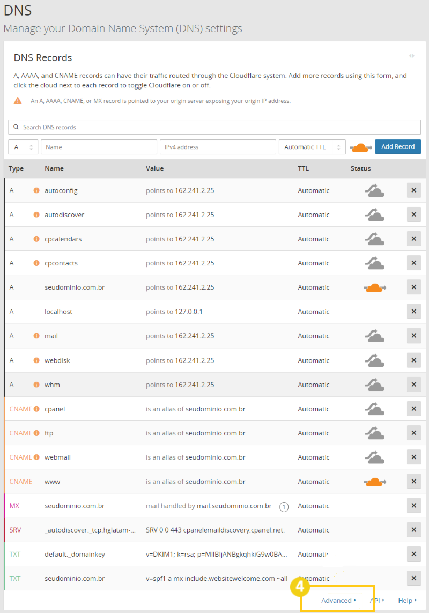Toggle Cloudflare proxy cloud for autoconfig record
Viewport: 429px width, 613px height.
pyautogui.click(x=375, y=190)
